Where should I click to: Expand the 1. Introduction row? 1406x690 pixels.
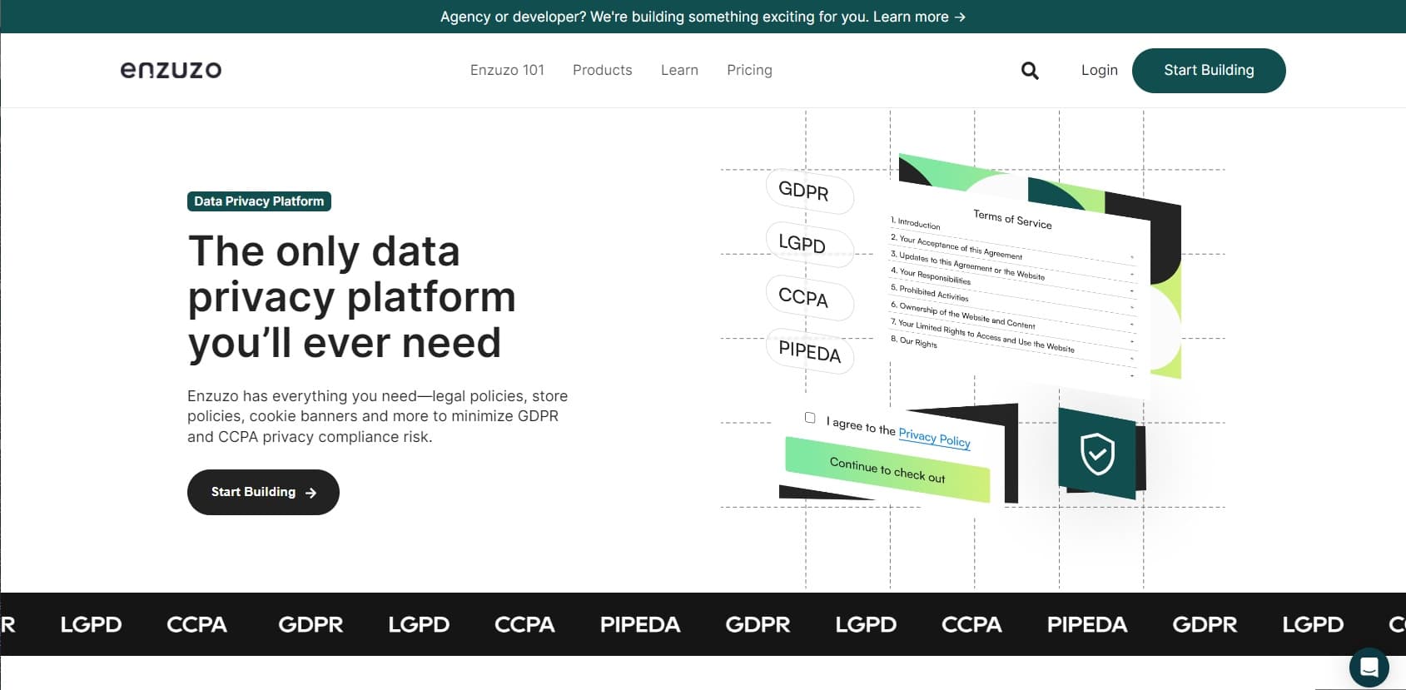pos(1011,241)
